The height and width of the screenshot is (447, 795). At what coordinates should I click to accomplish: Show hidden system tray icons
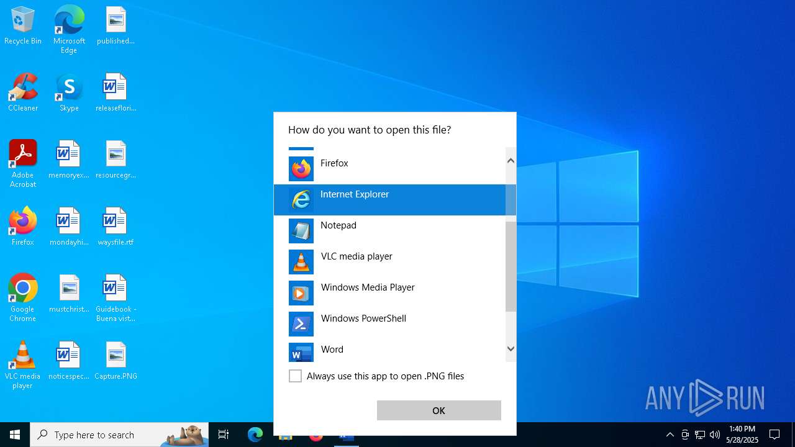click(x=670, y=435)
